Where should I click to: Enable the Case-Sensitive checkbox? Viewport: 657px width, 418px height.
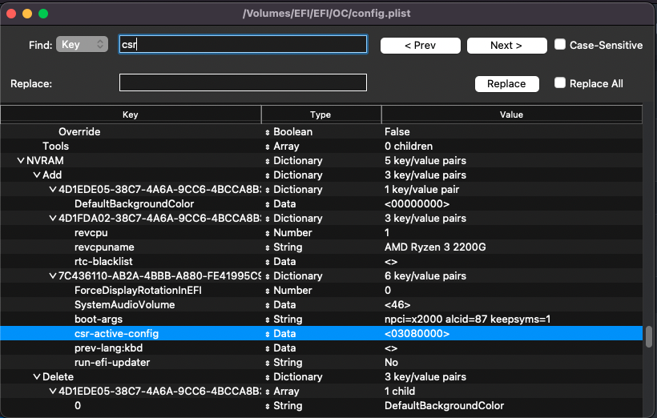(x=561, y=45)
